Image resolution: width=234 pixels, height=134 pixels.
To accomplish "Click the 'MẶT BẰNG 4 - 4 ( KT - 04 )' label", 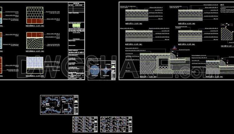I will 35,51.
